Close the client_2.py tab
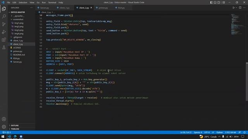The width and height of the screenshot is (248, 139). [91, 8]
